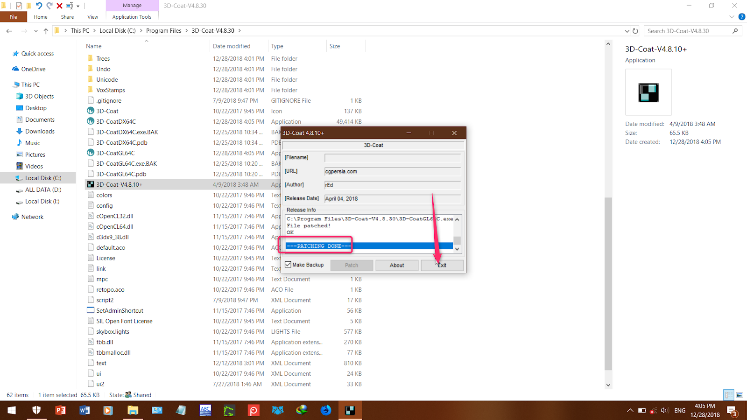
Task: Go up one folder level
Action: [x=46, y=31]
